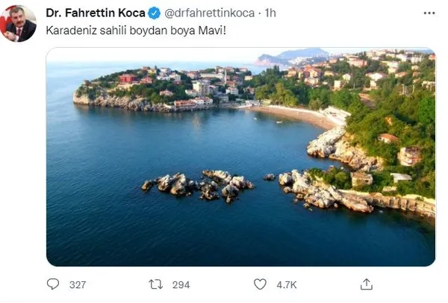Click the retweet arrows icon

pyautogui.click(x=156, y=284)
